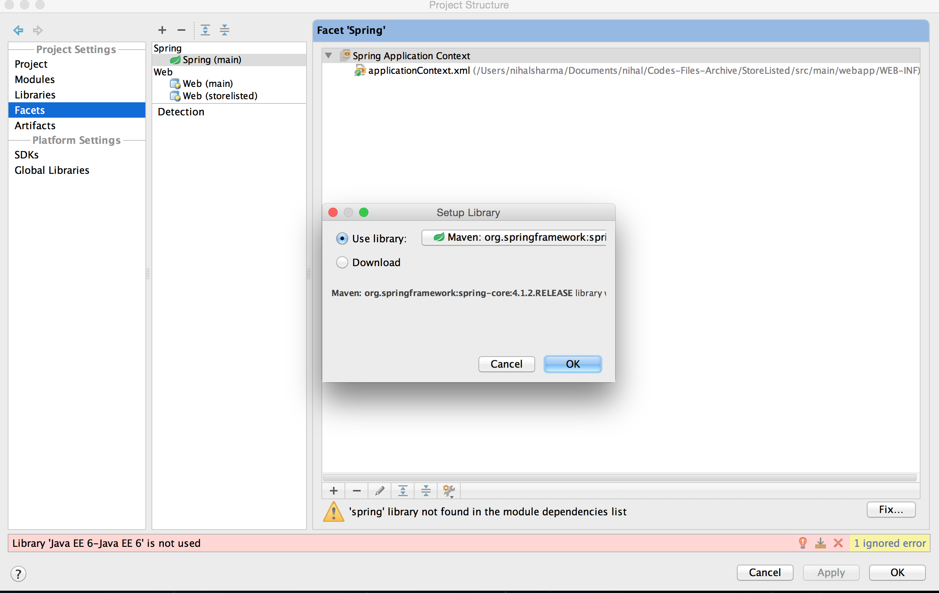Click the horizontal scrollbar under context list
The height and width of the screenshot is (593, 939).
[x=619, y=478]
